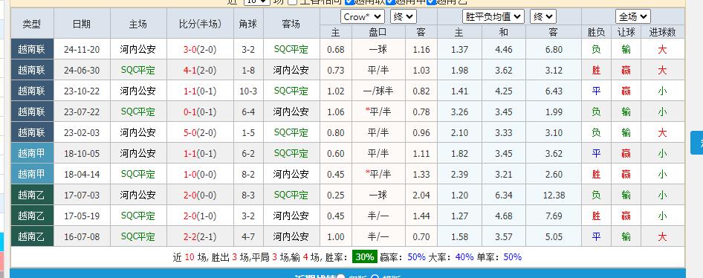The image size is (703, 278).
Task: Click away team 河内公安 in the 23-07-22 row
Action: point(291,111)
